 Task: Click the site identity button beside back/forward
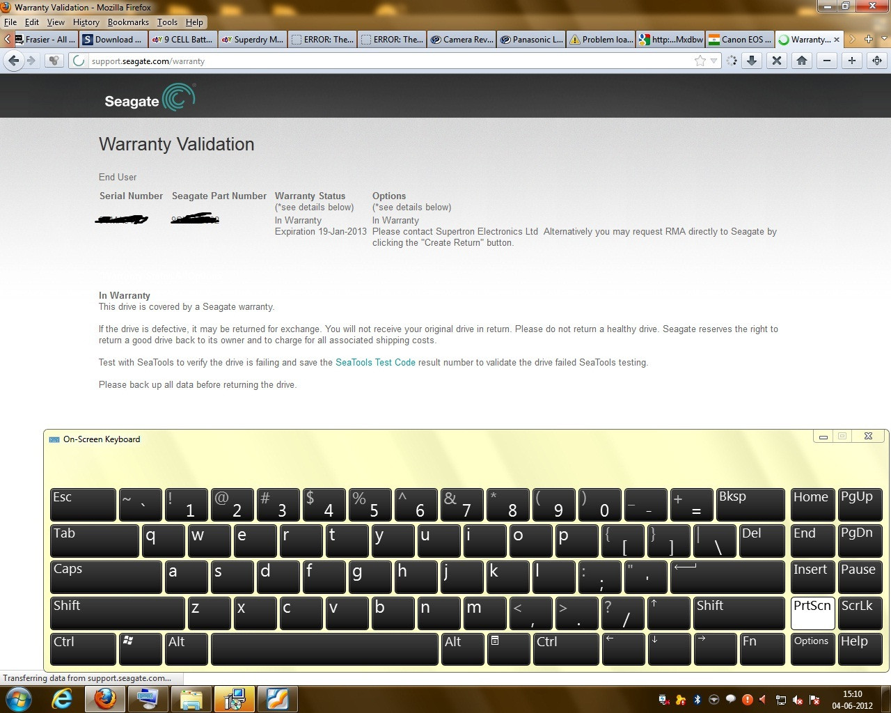tap(54, 61)
